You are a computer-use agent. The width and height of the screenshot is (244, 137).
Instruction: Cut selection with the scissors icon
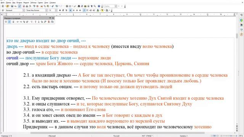pos(42,6)
